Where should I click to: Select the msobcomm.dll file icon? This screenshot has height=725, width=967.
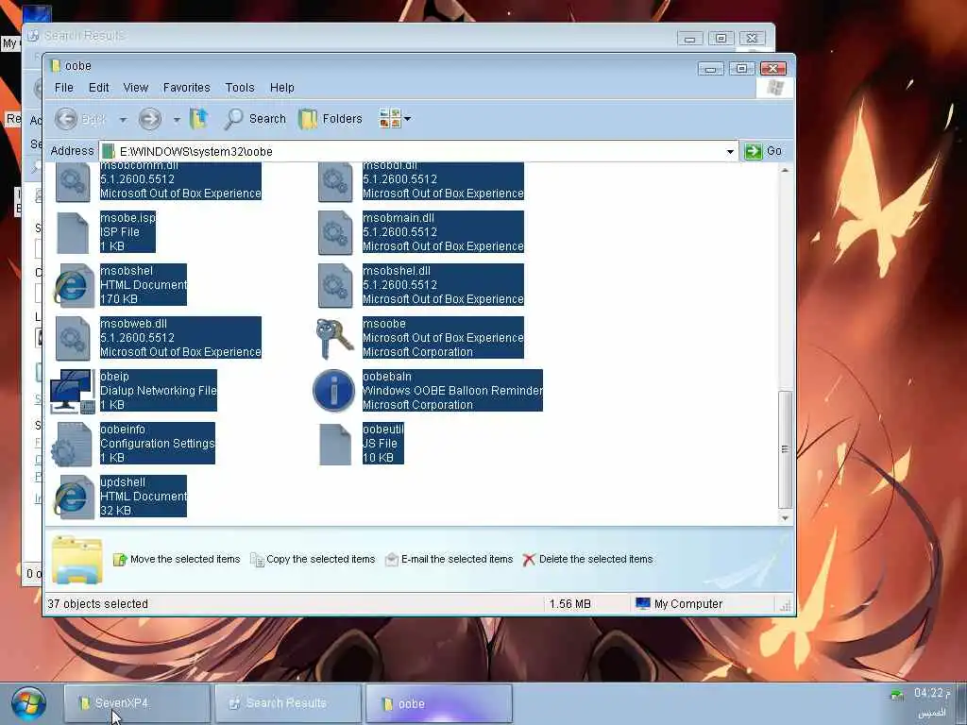(x=73, y=182)
